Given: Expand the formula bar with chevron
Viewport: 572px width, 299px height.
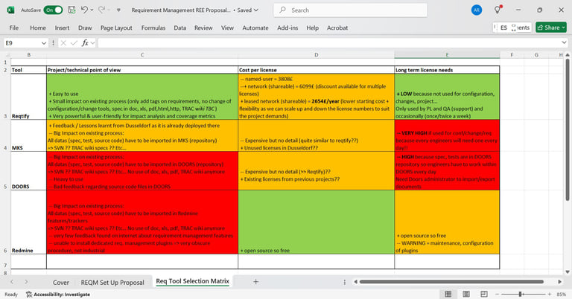Looking at the screenshot, I should point(564,42).
